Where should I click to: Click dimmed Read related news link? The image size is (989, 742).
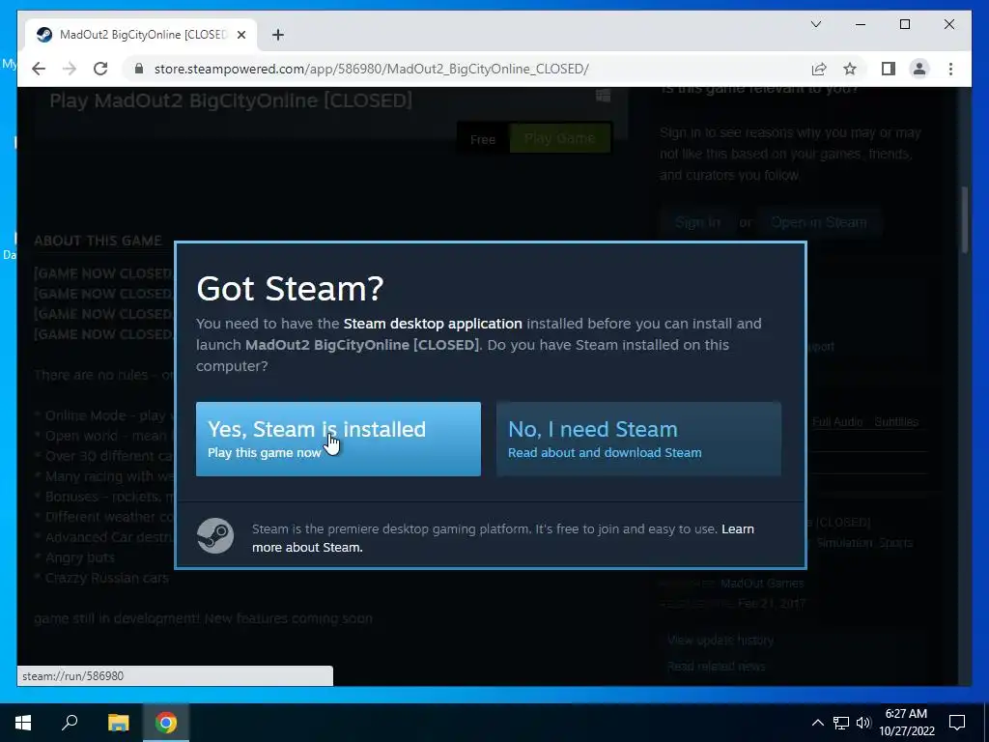(716, 667)
